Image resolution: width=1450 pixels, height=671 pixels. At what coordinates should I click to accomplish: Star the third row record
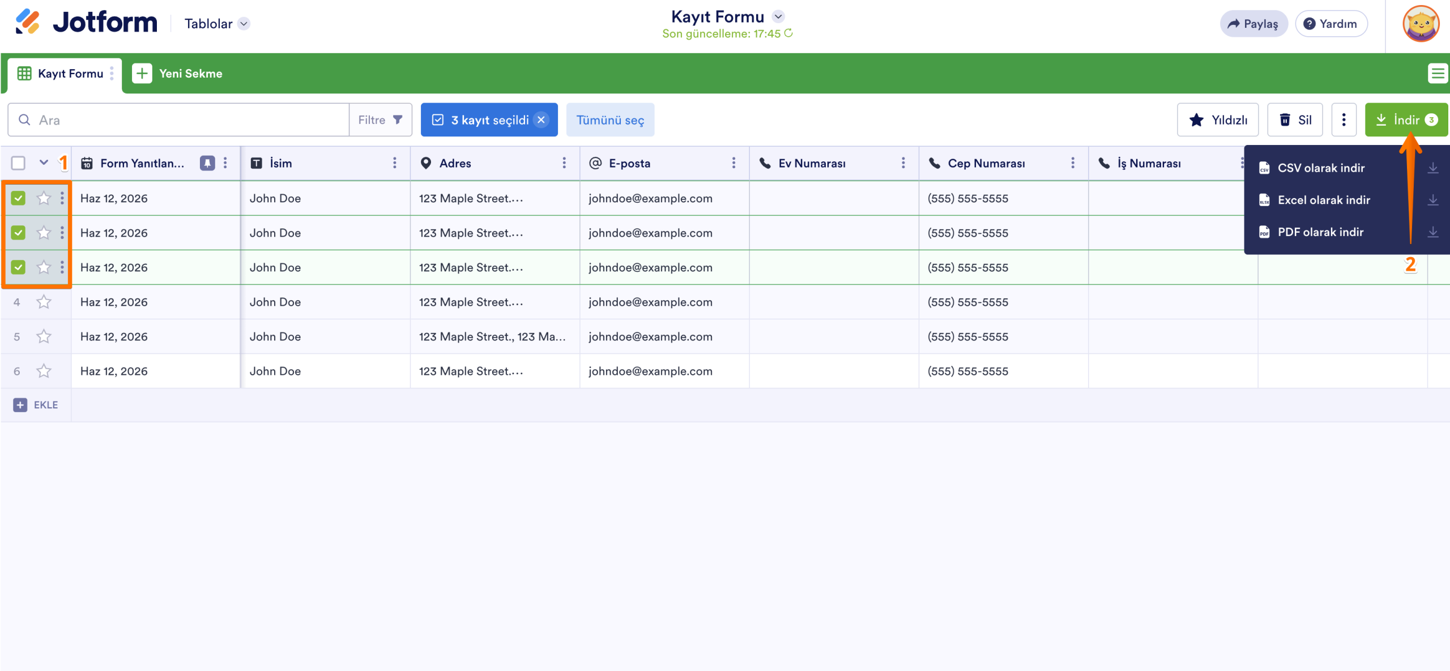click(44, 267)
